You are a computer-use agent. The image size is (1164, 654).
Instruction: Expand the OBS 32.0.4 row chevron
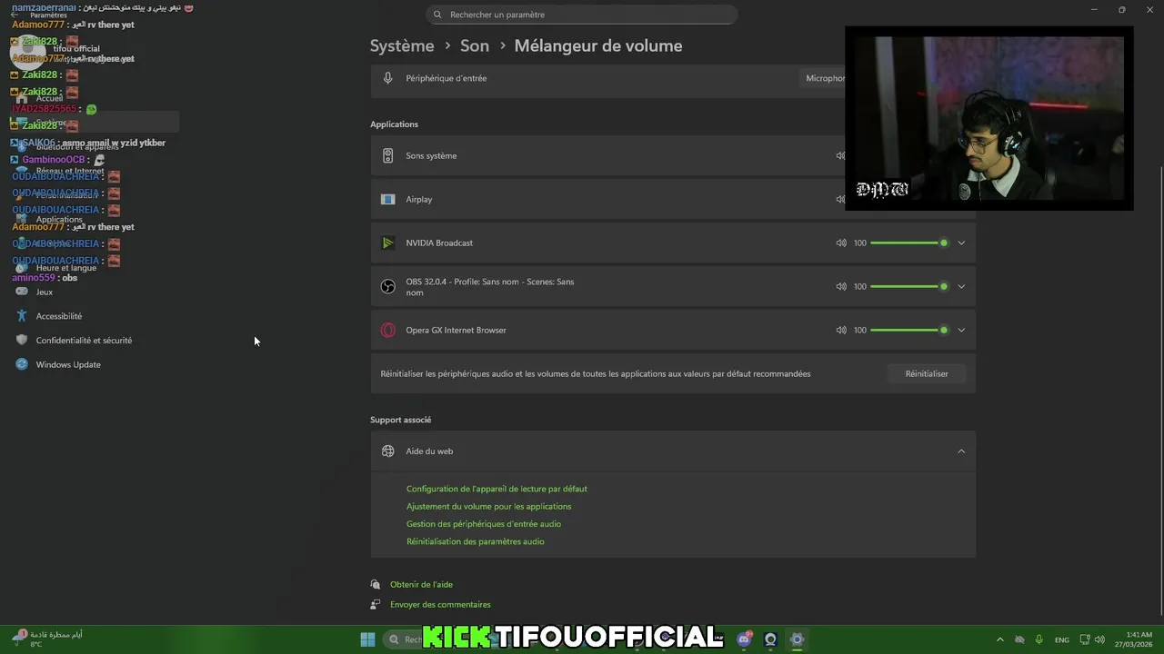point(961,286)
